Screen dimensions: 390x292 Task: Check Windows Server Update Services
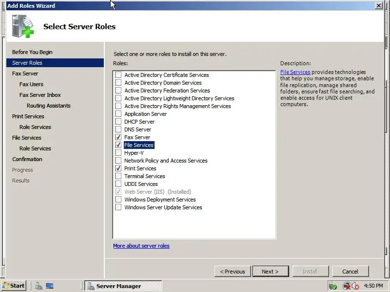tap(118, 207)
